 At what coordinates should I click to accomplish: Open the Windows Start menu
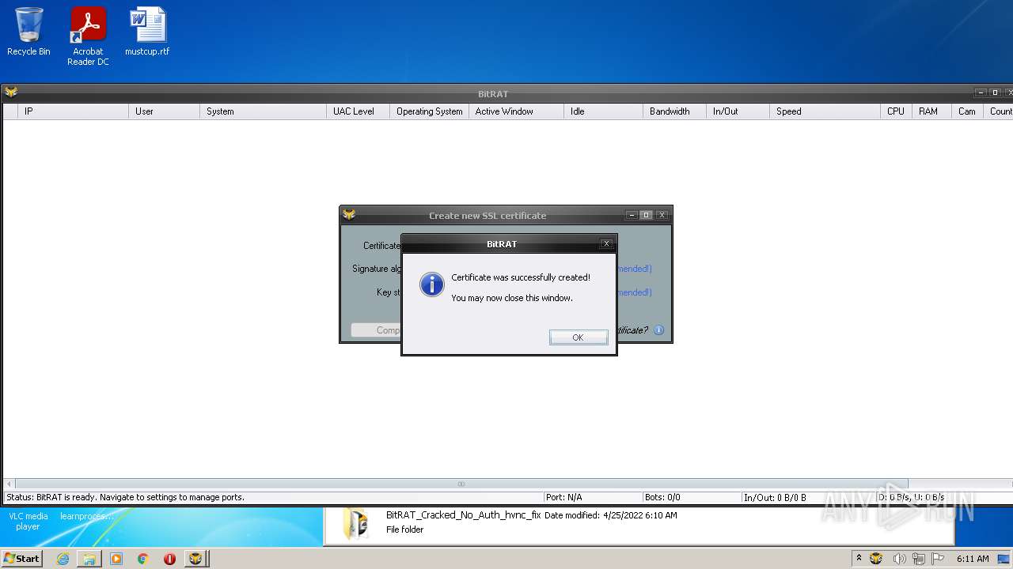[21, 558]
